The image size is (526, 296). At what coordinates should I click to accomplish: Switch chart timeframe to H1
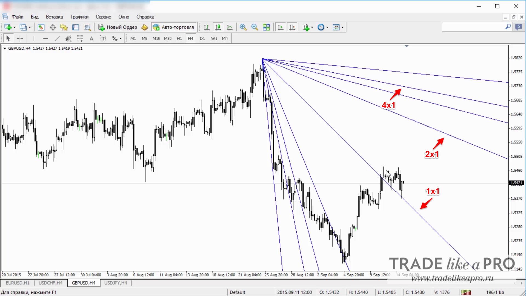tap(179, 38)
